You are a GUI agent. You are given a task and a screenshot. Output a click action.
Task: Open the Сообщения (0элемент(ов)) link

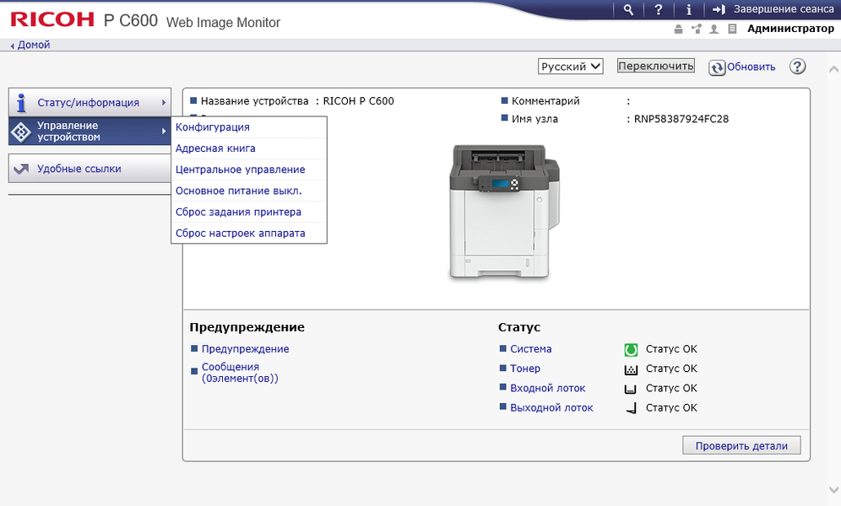(x=240, y=373)
